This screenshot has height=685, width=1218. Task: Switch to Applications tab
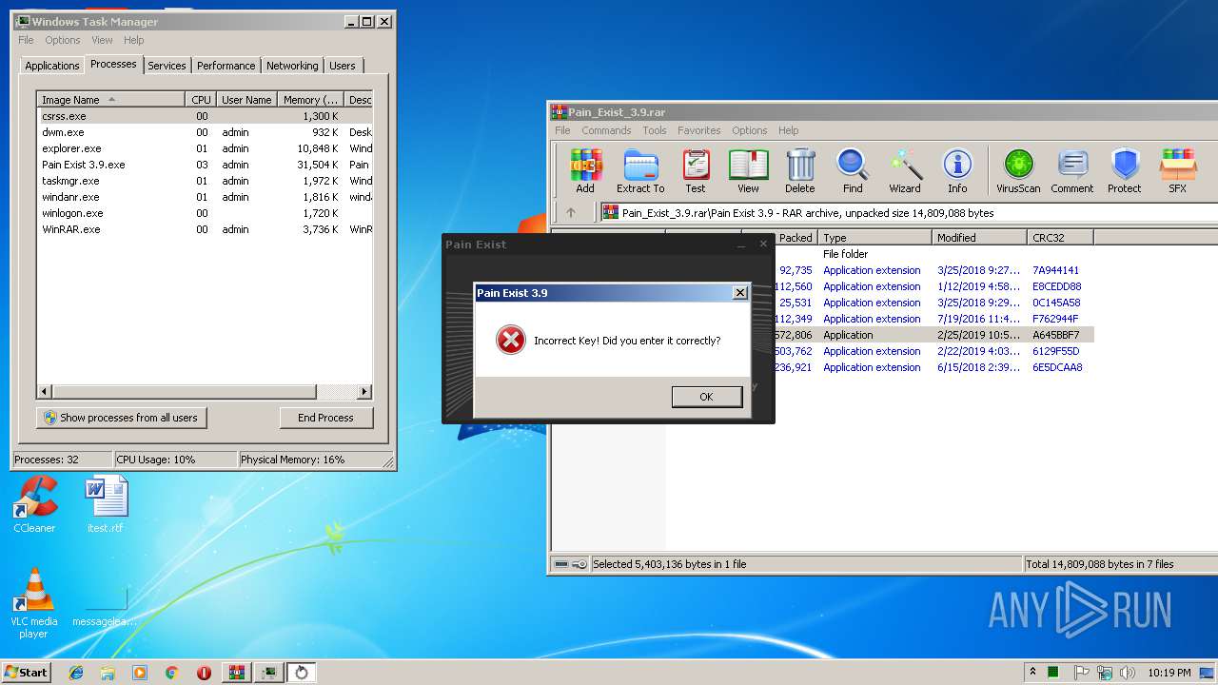tap(51, 66)
